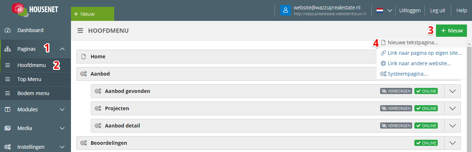The image size is (472, 152).
Task: Click the Modules panel icon in sidebar
Action: coord(7,109)
